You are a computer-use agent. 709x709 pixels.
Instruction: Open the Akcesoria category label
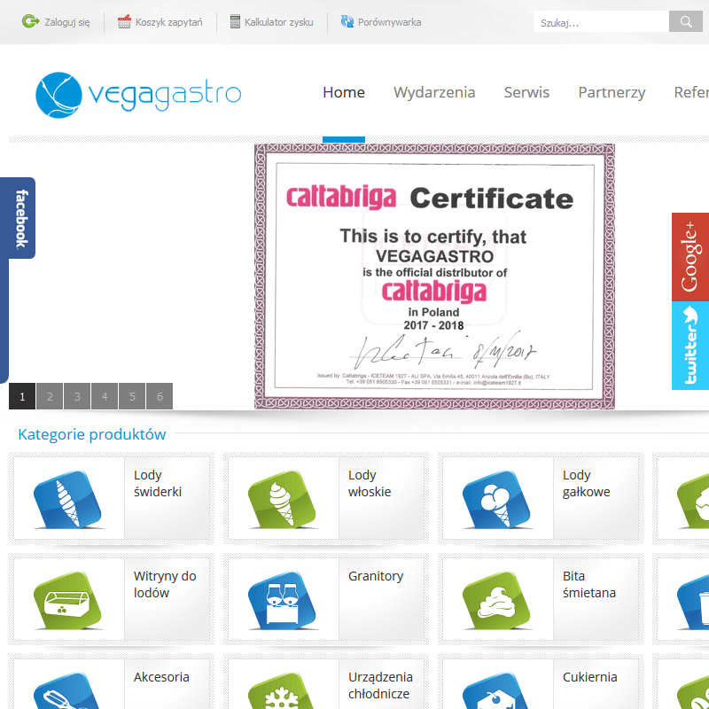[161, 677]
